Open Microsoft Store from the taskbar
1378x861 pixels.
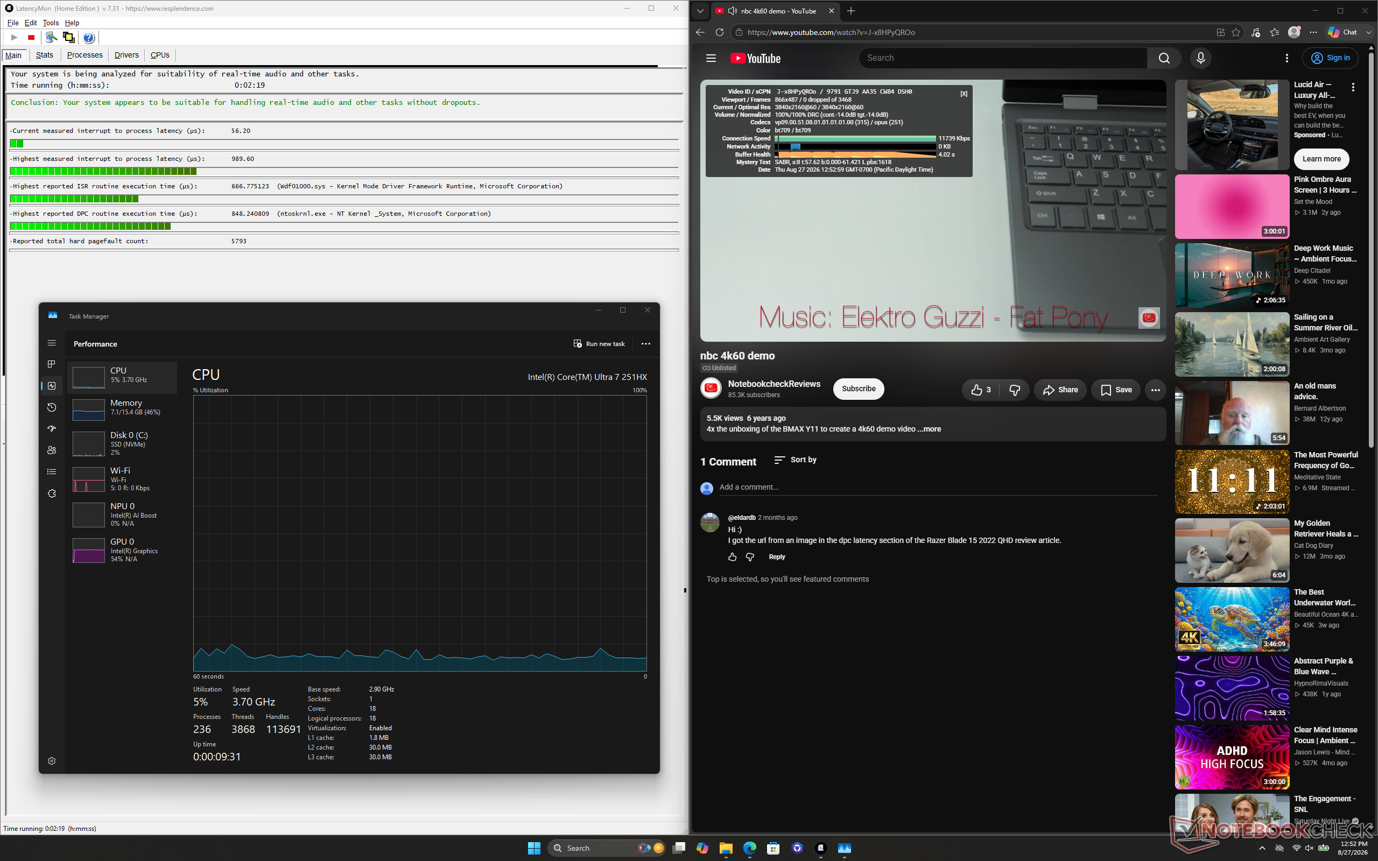(774, 848)
